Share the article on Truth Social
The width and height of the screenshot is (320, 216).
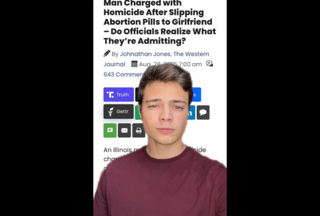tap(118, 95)
